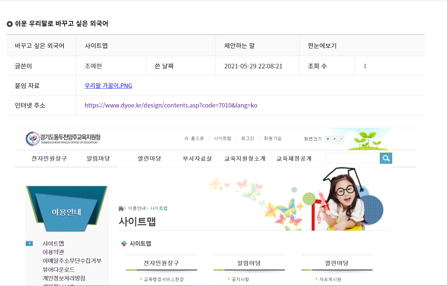Click the screen size increase plus icon
The image size is (447, 286).
coord(328,139)
